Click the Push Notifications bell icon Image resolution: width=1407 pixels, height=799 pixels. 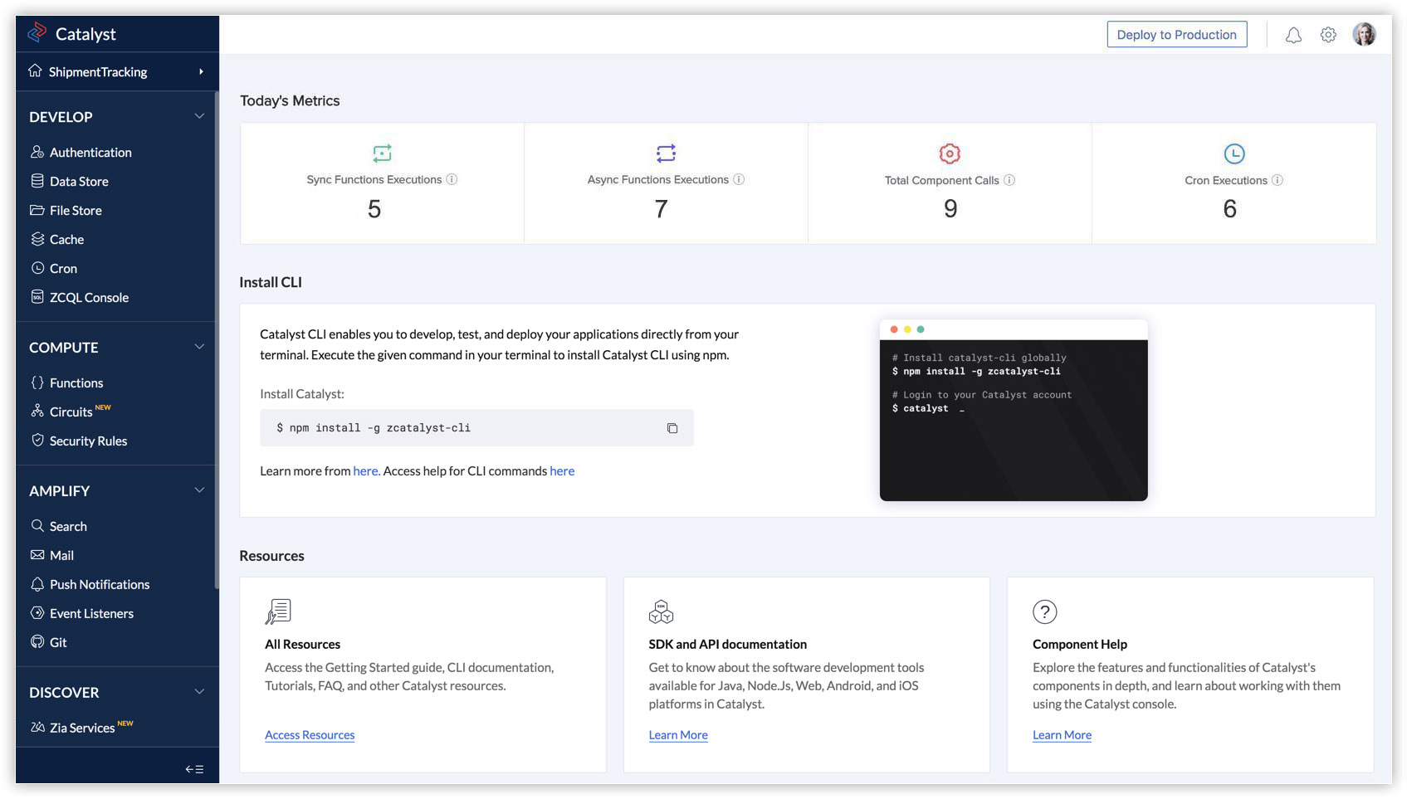click(37, 584)
